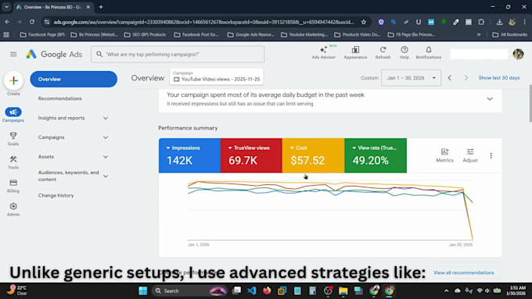Viewport: 532px width, 299px height.
Task: Open a new browser tab
Action: click(101, 7)
